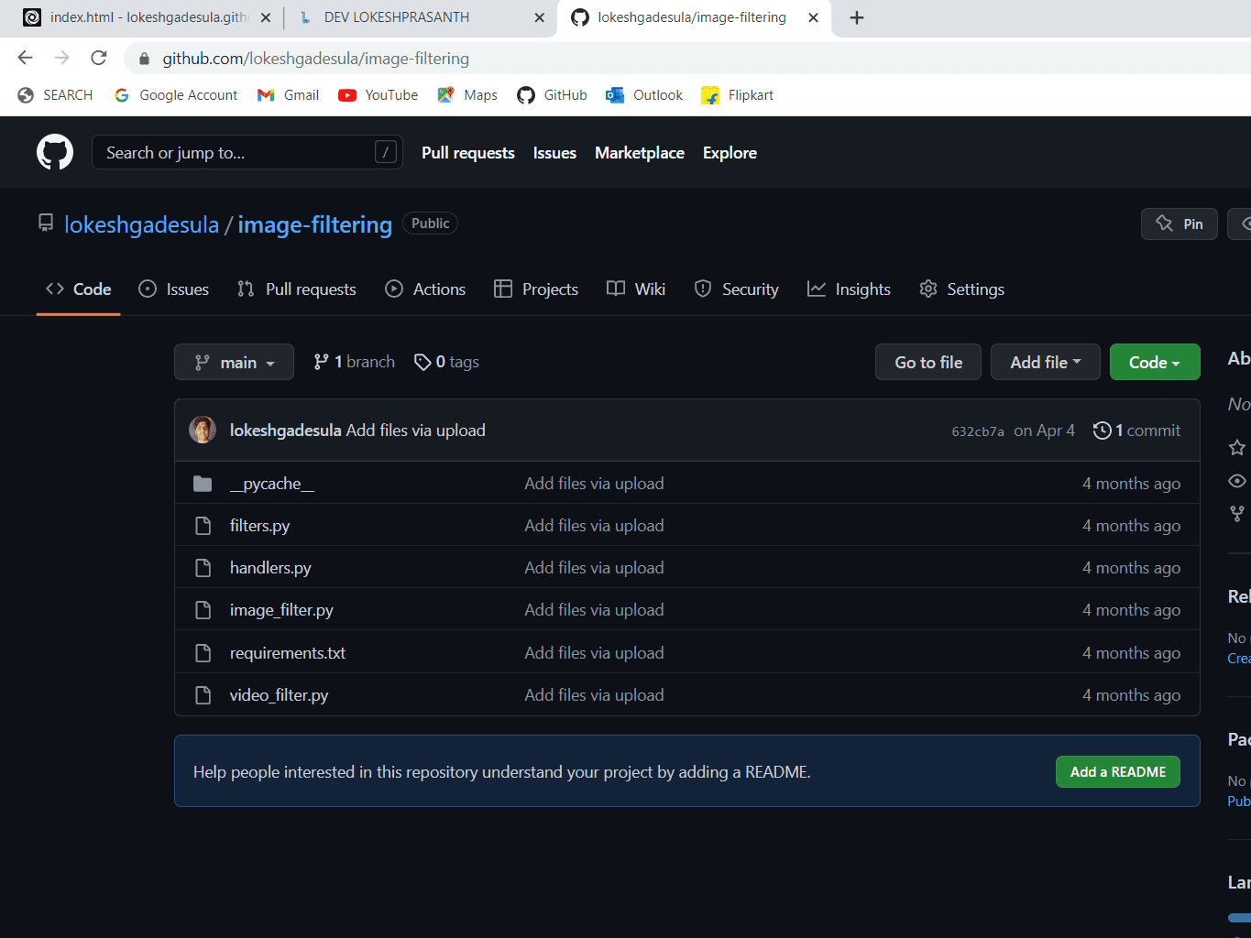Open video_filter.py file name
Screen dimensions: 1251x938
click(279, 695)
